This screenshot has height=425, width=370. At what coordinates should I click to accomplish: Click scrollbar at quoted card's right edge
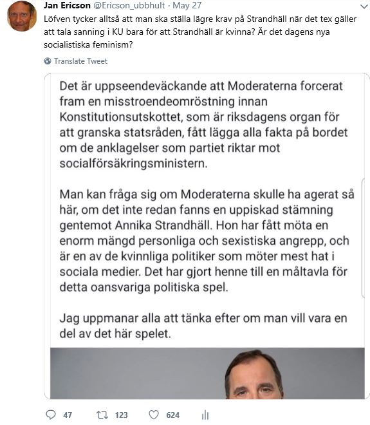click(x=363, y=238)
